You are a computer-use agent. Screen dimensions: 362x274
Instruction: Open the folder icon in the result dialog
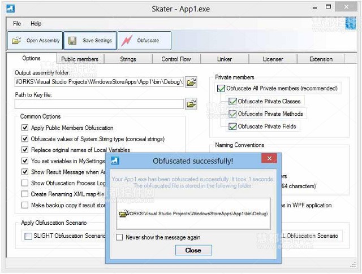click(x=123, y=214)
